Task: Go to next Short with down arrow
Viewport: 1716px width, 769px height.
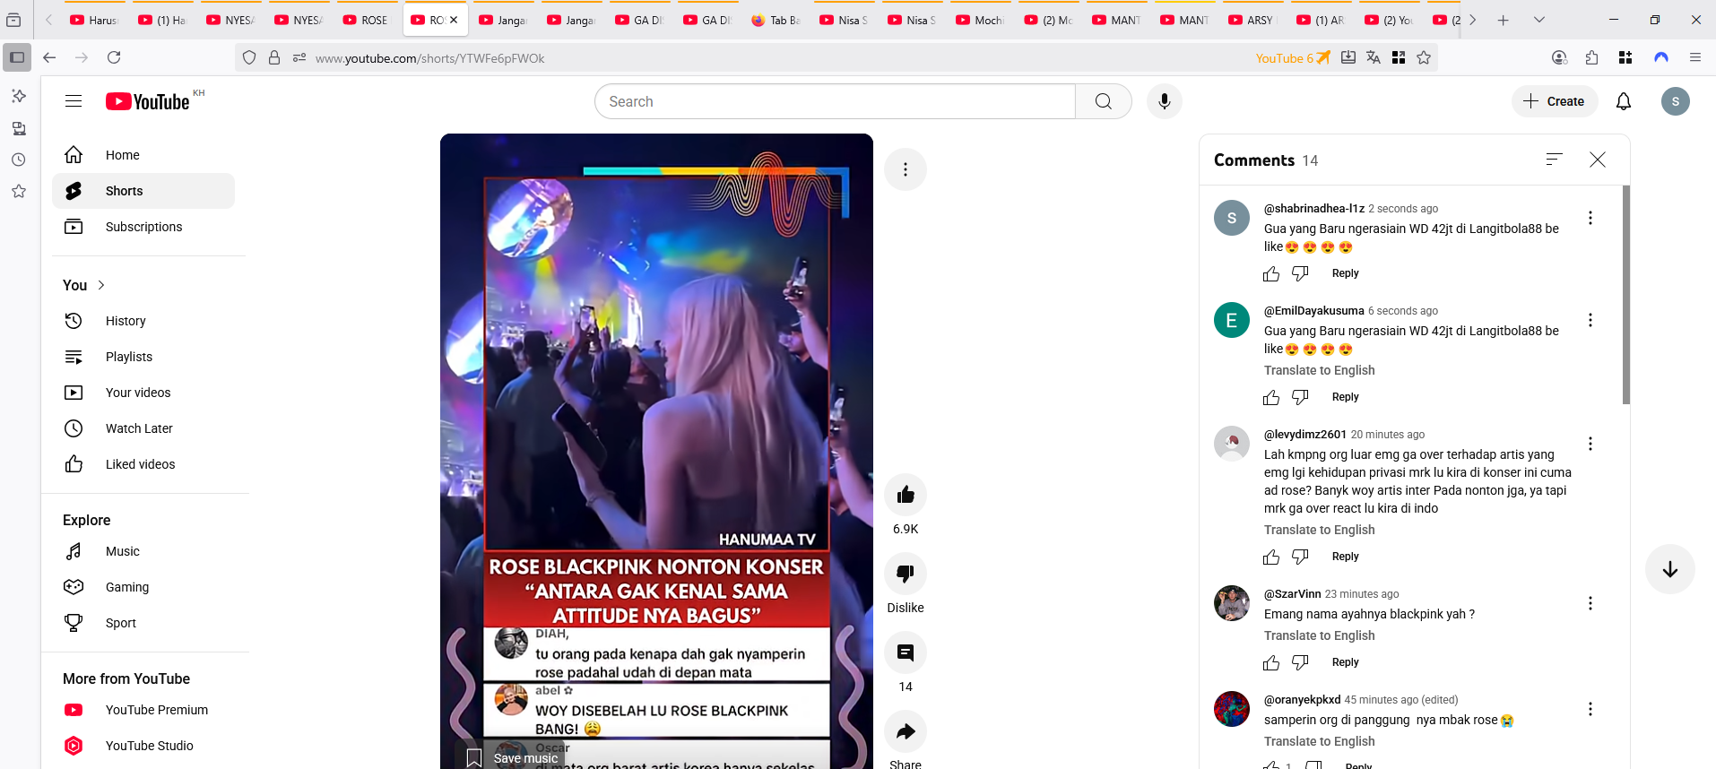Action: coord(1669,569)
